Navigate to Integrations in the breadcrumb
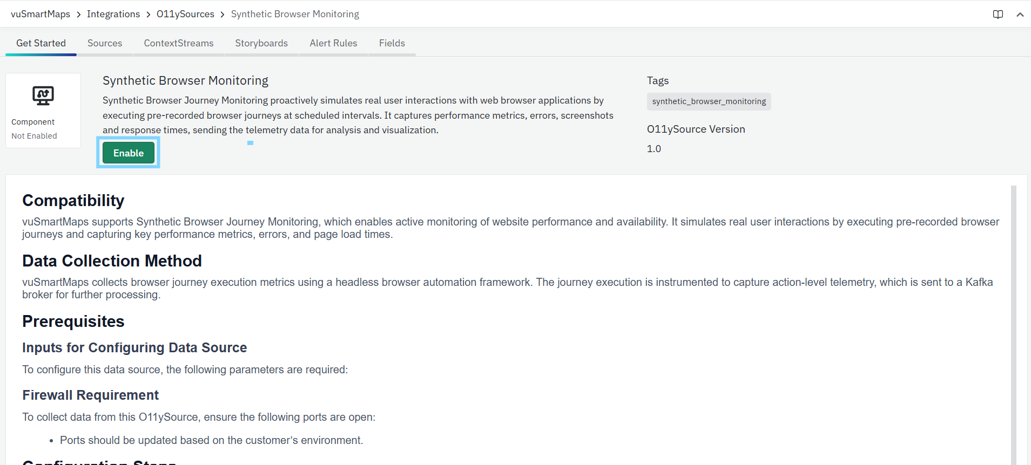Viewport: 1031px width, 465px height. pyautogui.click(x=113, y=14)
